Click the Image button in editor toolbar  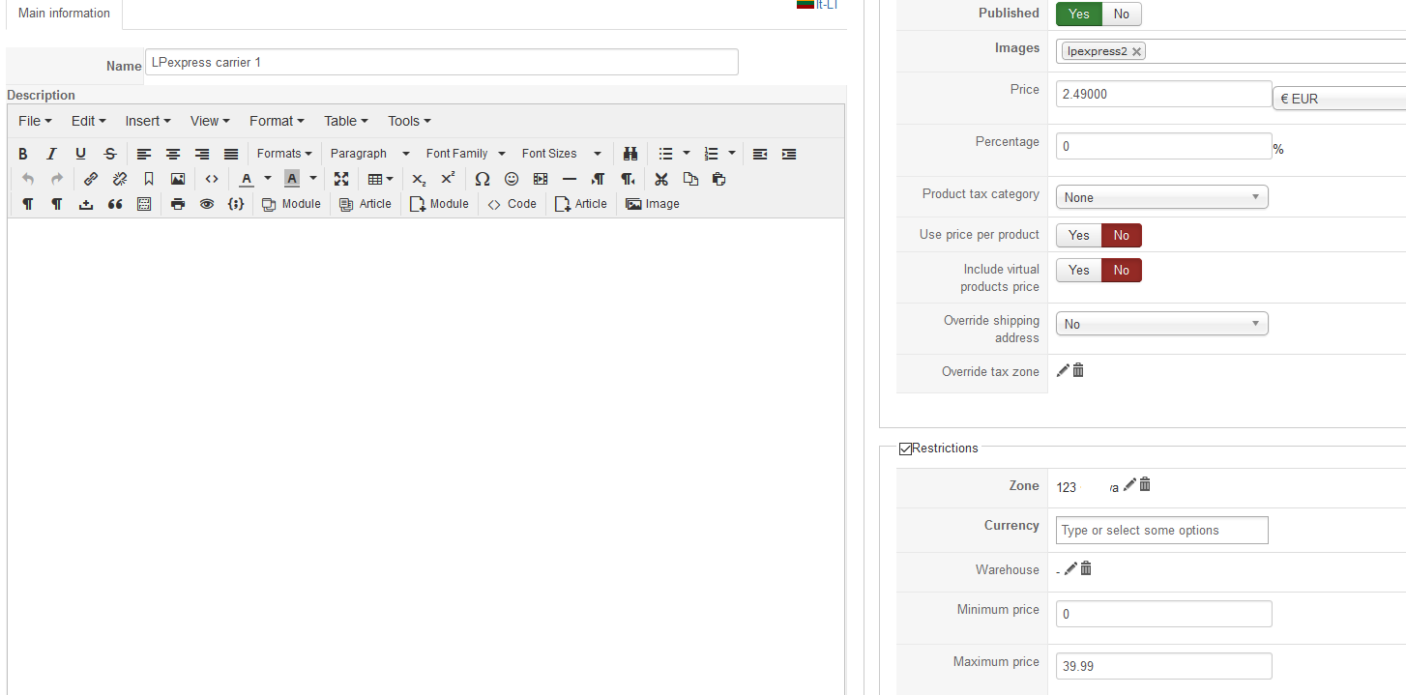click(x=653, y=204)
